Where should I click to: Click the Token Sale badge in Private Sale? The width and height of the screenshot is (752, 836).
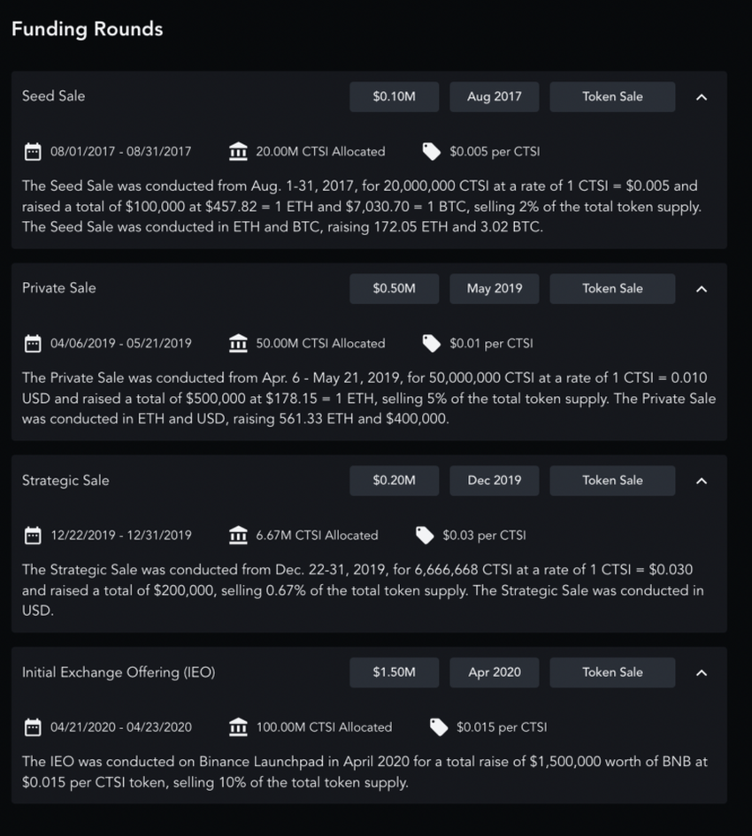(612, 289)
